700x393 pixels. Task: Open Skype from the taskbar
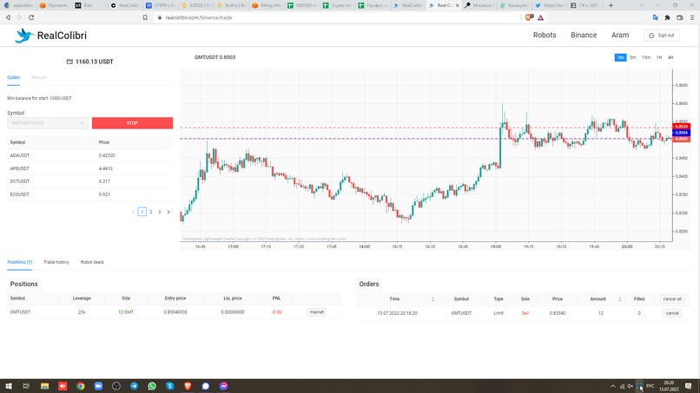point(169,386)
